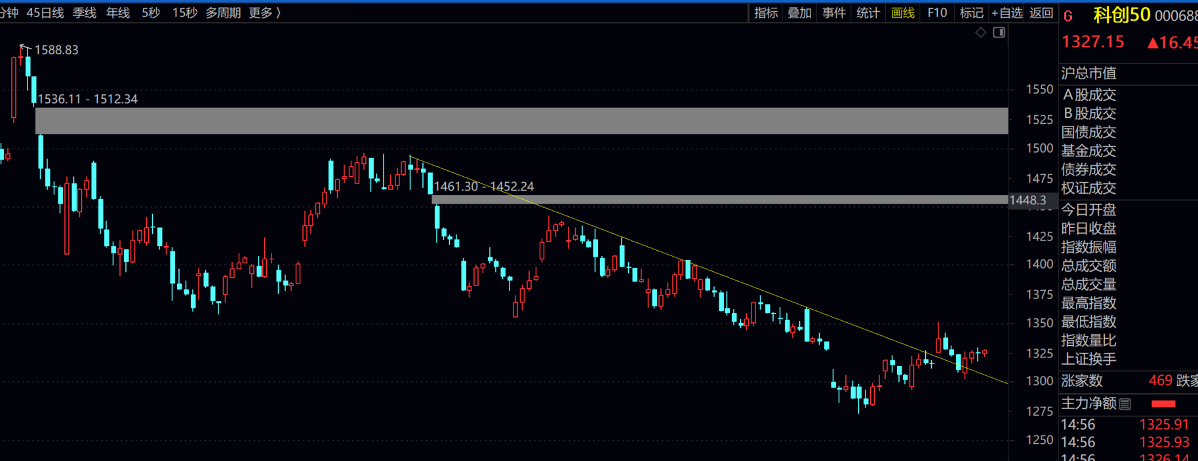The width and height of the screenshot is (1198, 461).
Task: Add to watchlist with +自选
Action: tap(1007, 13)
